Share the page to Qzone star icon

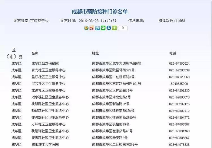86,28
